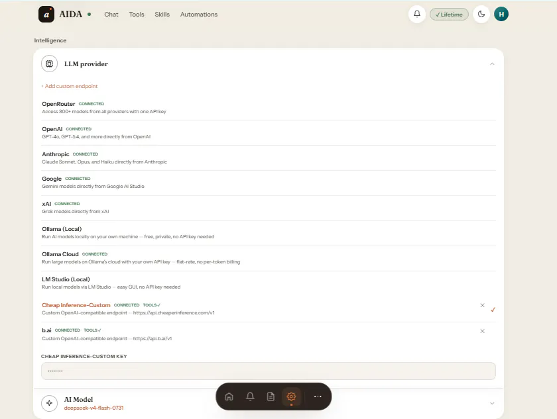Click the LLM provider chip icon
The width and height of the screenshot is (557, 419).
pyautogui.click(x=49, y=64)
